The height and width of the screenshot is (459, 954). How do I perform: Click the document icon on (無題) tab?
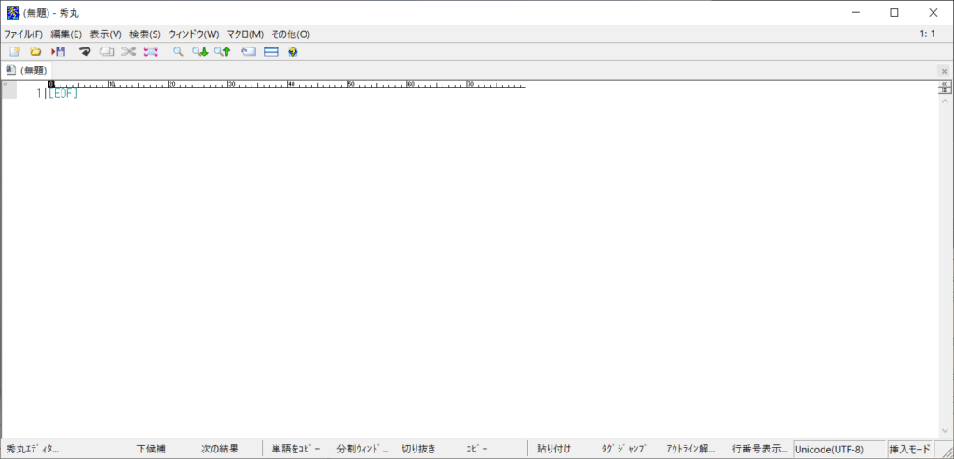(x=11, y=70)
